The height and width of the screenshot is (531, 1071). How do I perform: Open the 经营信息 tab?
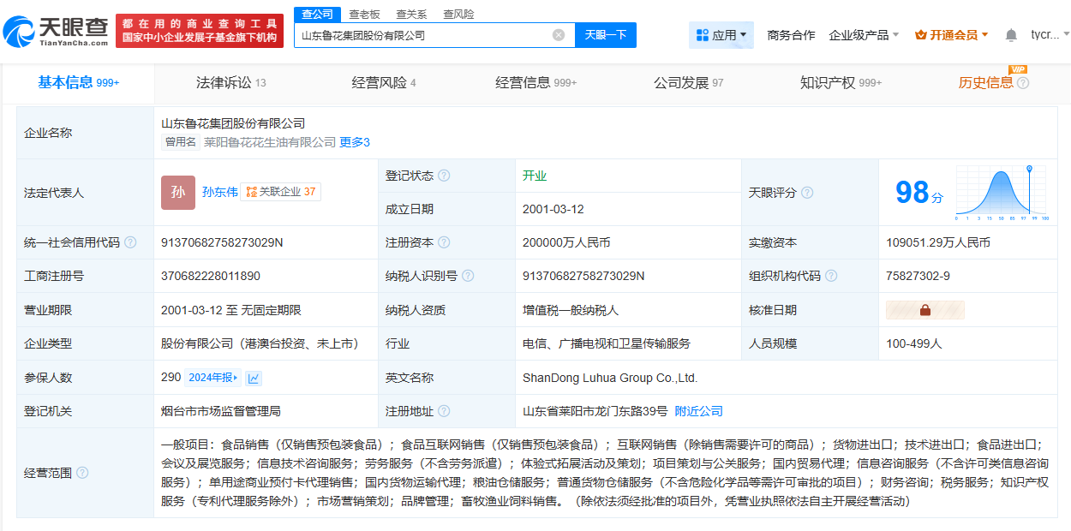pos(536,83)
